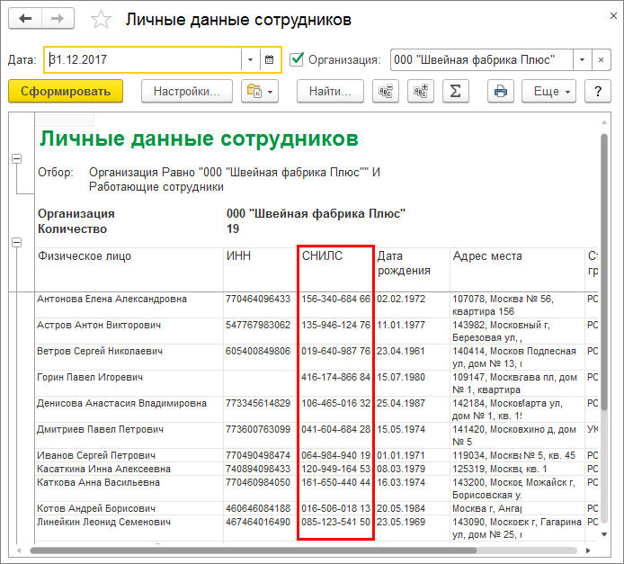Toggle the Организация filter checkbox
This screenshot has width=624, height=564.
tap(296, 59)
